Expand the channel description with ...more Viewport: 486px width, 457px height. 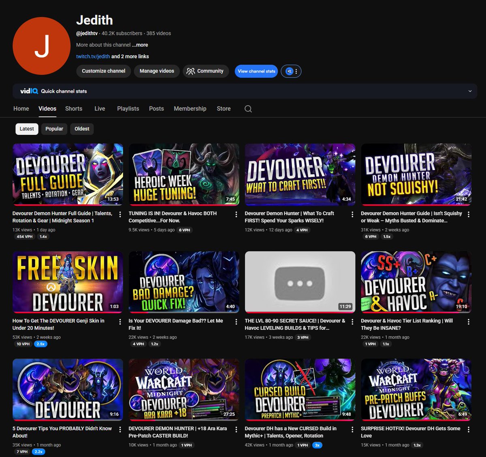(x=139, y=45)
